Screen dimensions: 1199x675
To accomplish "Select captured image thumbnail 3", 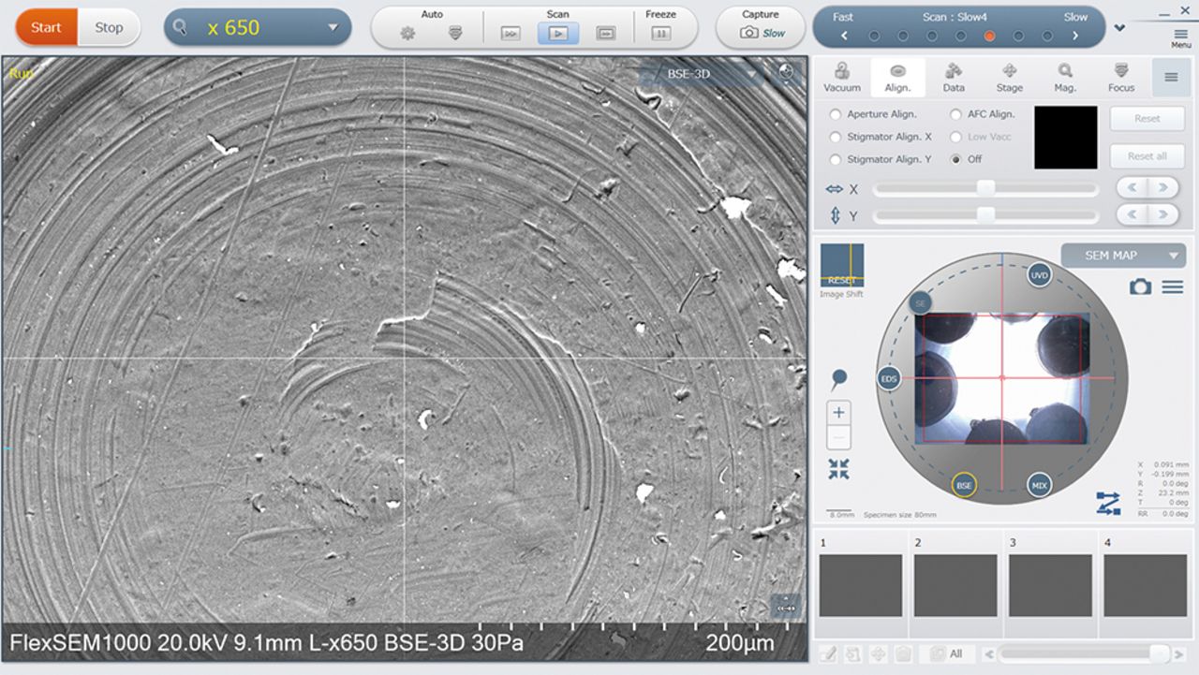I will tap(1050, 585).
